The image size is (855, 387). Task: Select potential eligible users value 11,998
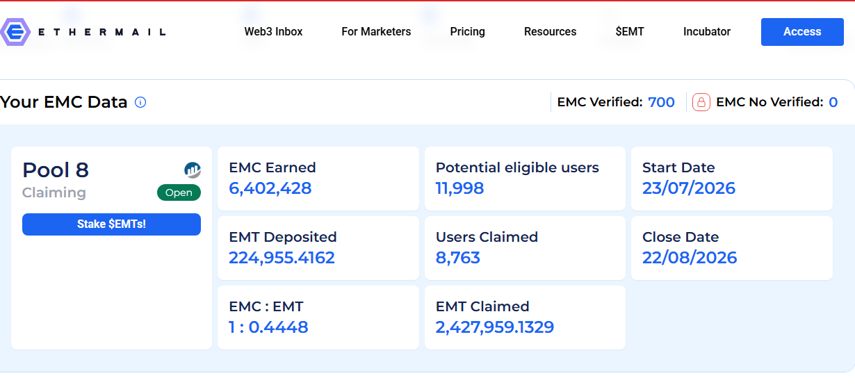459,188
